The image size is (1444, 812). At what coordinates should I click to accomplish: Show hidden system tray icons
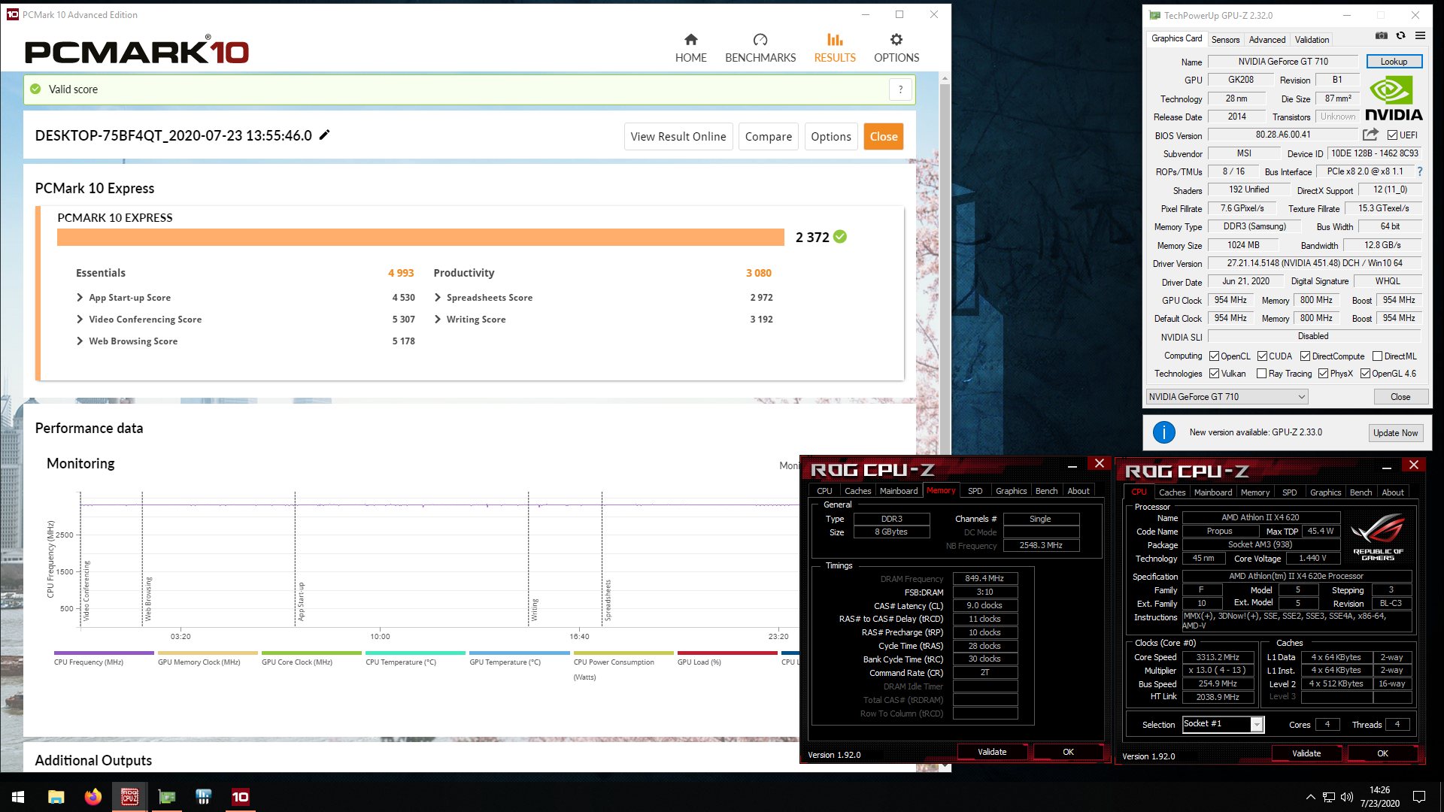click(x=1310, y=797)
